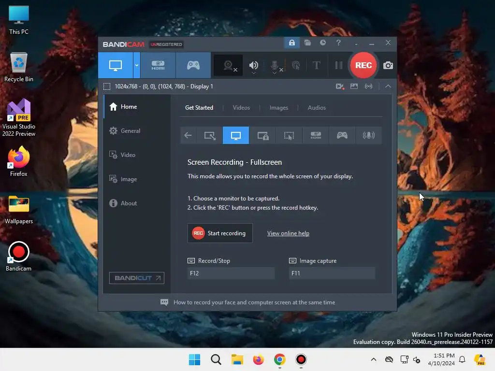The width and height of the screenshot is (495, 371).
Task: Click the Record/Stop hotkey field F12
Action: click(x=231, y=273)
